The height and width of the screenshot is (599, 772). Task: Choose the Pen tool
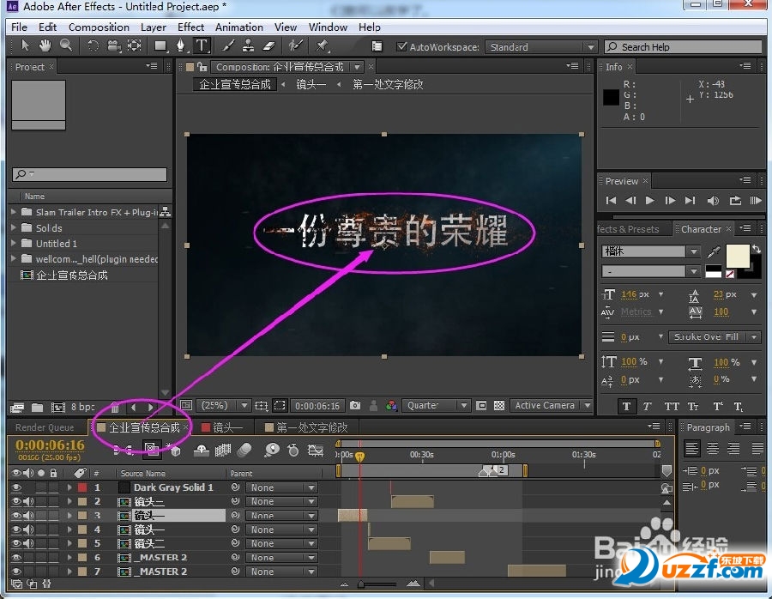181,45
